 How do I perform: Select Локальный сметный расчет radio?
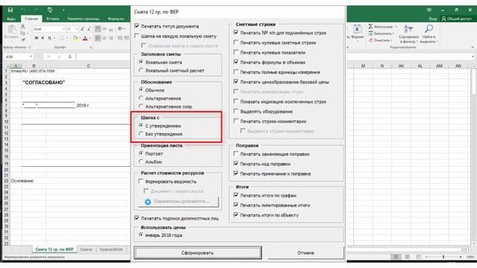(141, 70)
